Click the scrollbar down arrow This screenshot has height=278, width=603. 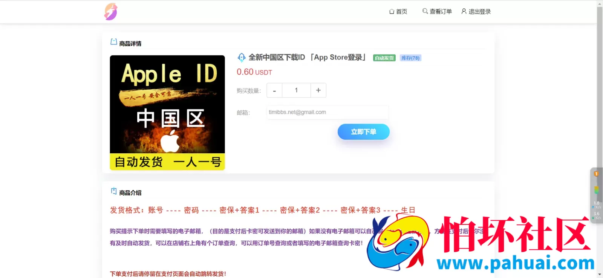pos(600,275)
